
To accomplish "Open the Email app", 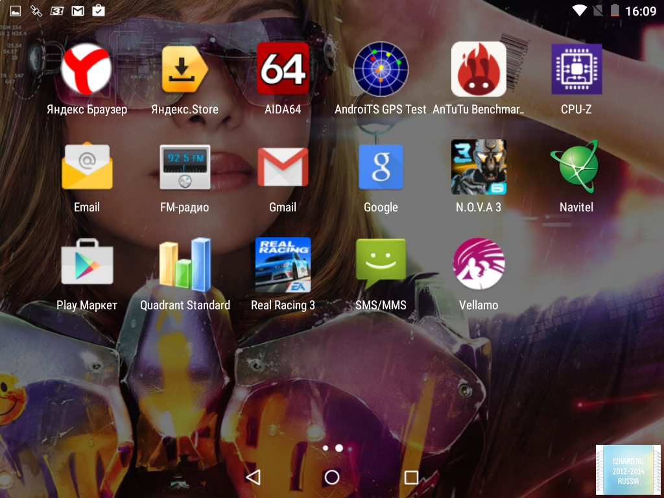I will (87, 167).
